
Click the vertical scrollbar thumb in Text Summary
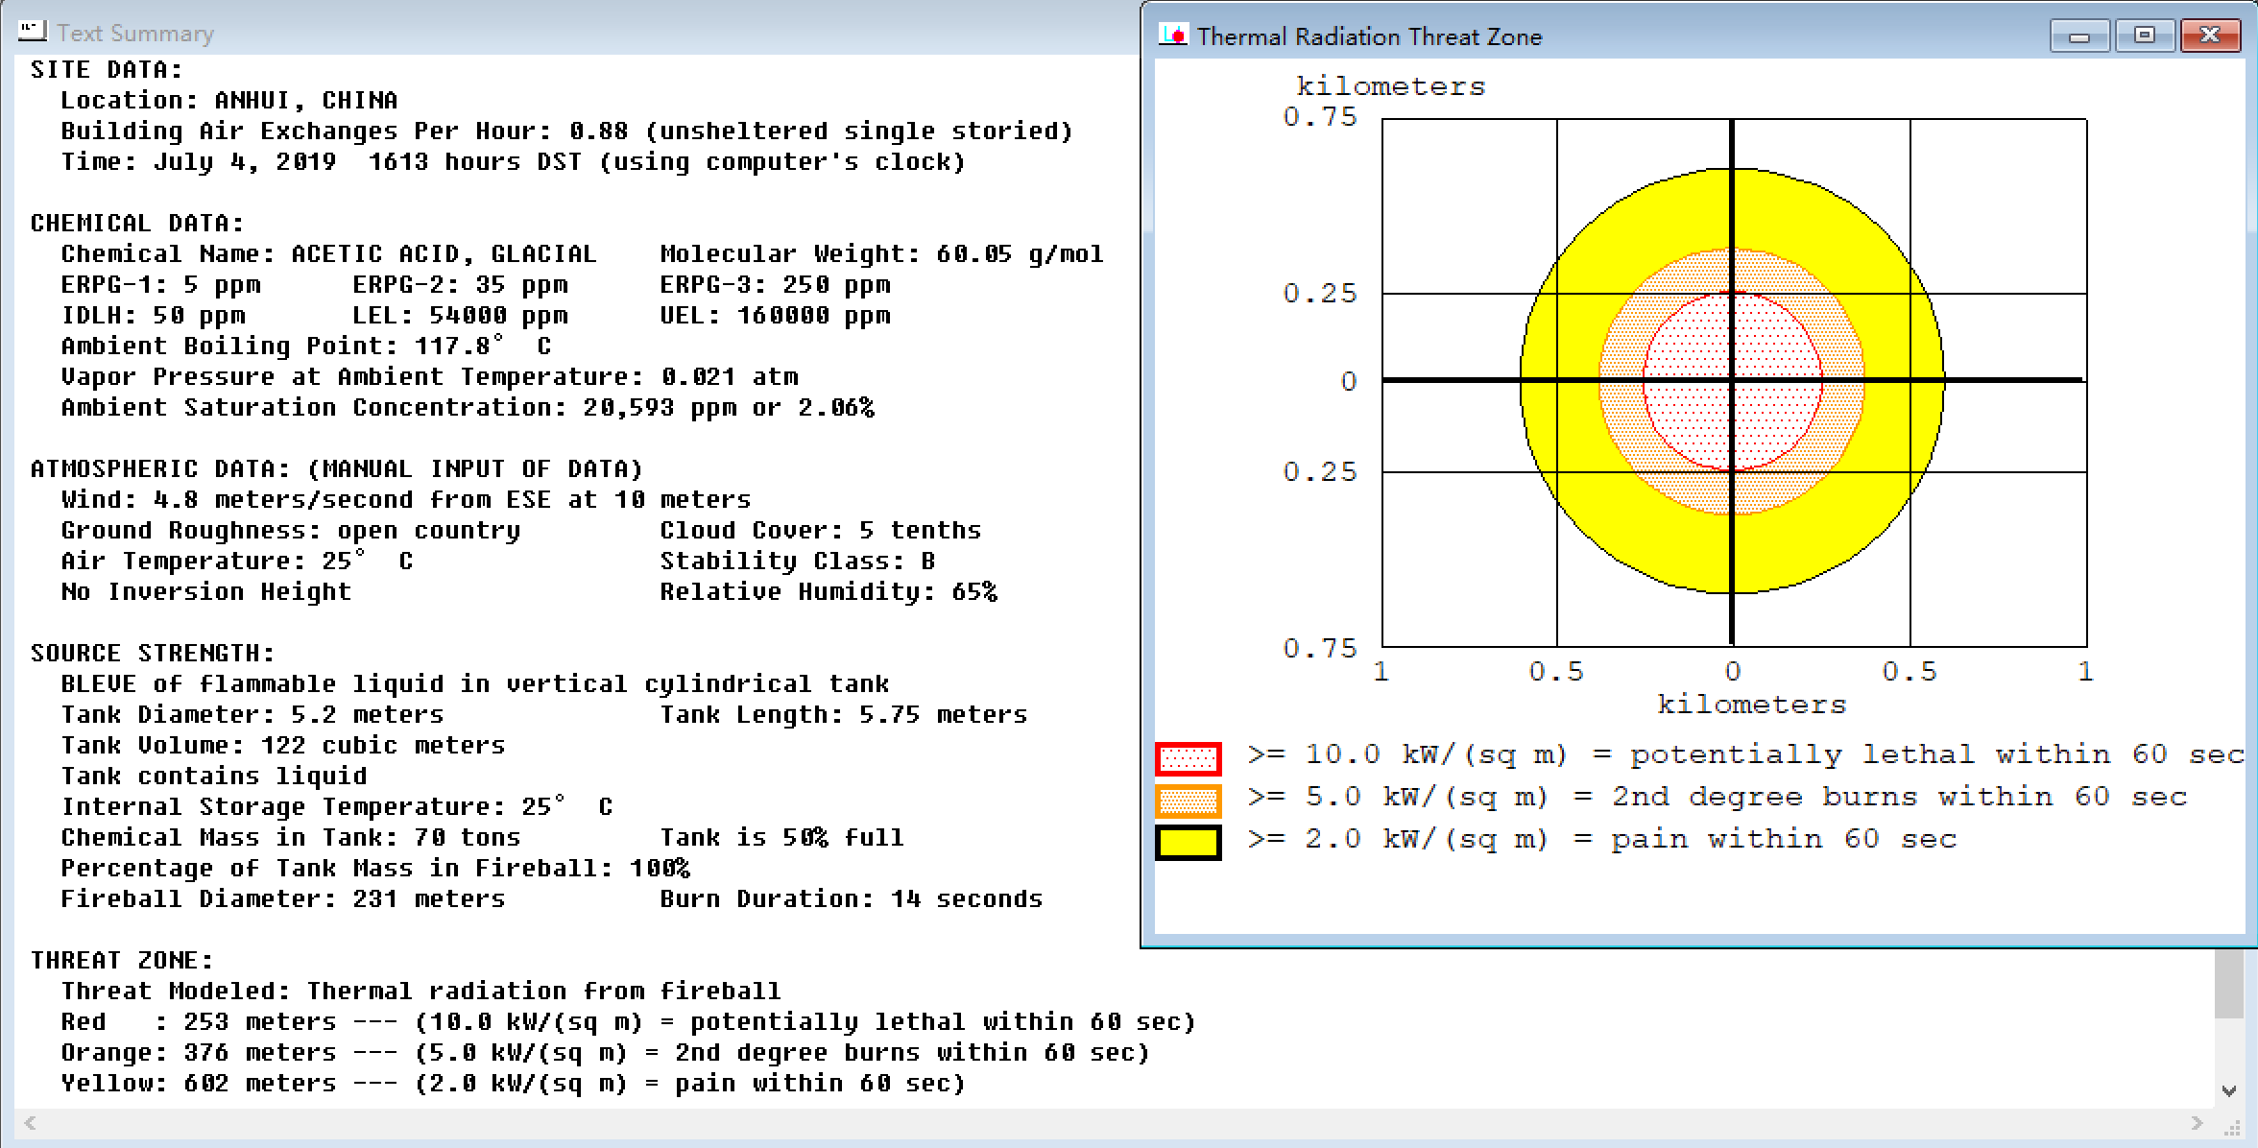2228,984
